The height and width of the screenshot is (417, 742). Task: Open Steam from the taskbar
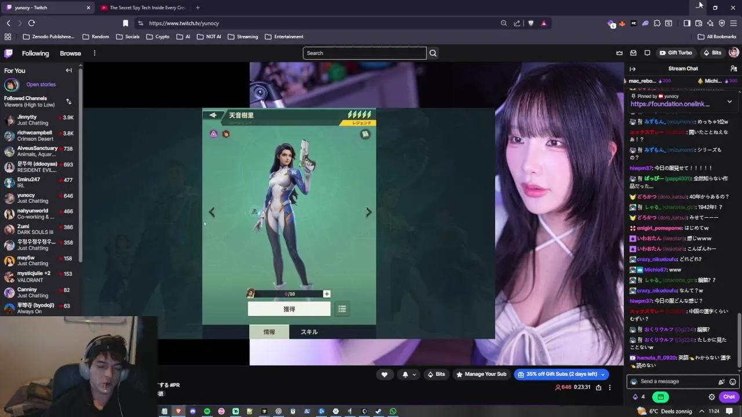point(379,411)
